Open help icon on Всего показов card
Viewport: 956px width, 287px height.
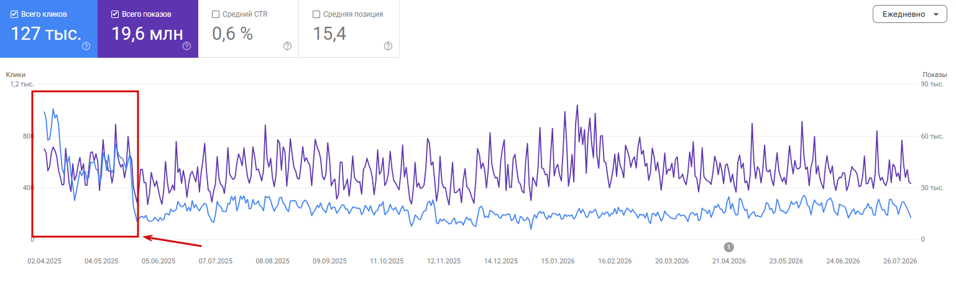click(x=186, y=46)
